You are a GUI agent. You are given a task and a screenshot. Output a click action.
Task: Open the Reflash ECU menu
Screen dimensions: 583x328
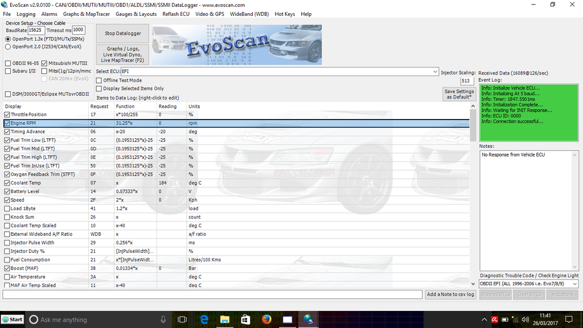176,14
